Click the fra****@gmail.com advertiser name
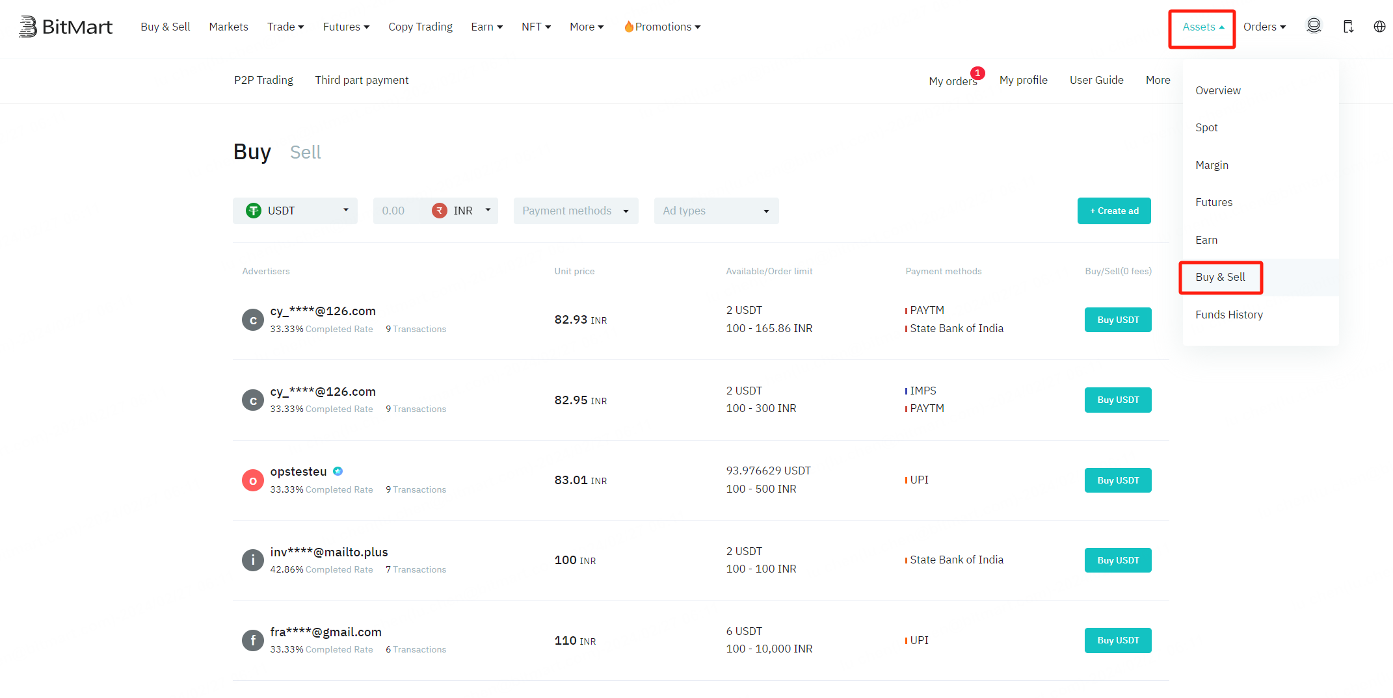Viewport: 1393px width, 698px height. [326, 632]
